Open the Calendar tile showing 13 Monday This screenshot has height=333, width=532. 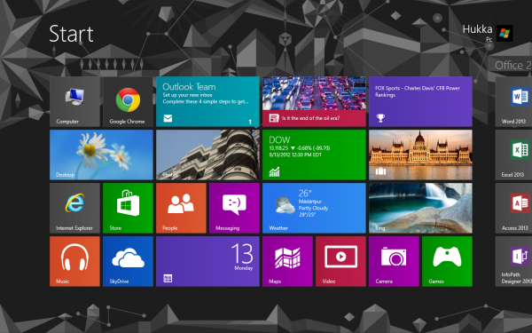[x=207, y=261]
